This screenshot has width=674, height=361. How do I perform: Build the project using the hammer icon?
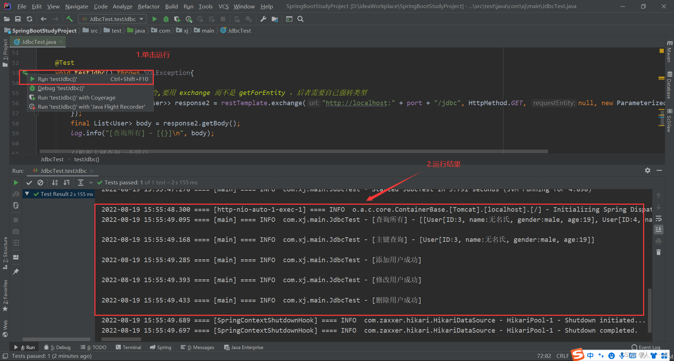click(69, 19)
